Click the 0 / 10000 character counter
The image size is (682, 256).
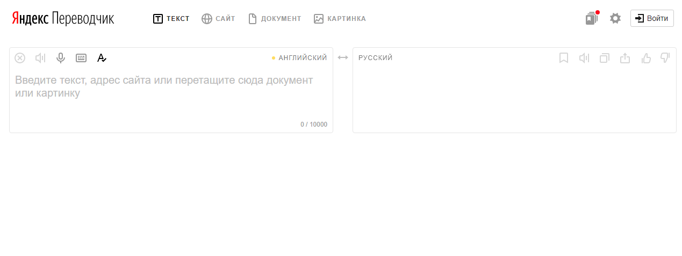click(314, 125)
